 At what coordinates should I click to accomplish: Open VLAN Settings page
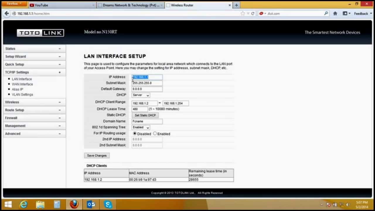click(22, 95)
